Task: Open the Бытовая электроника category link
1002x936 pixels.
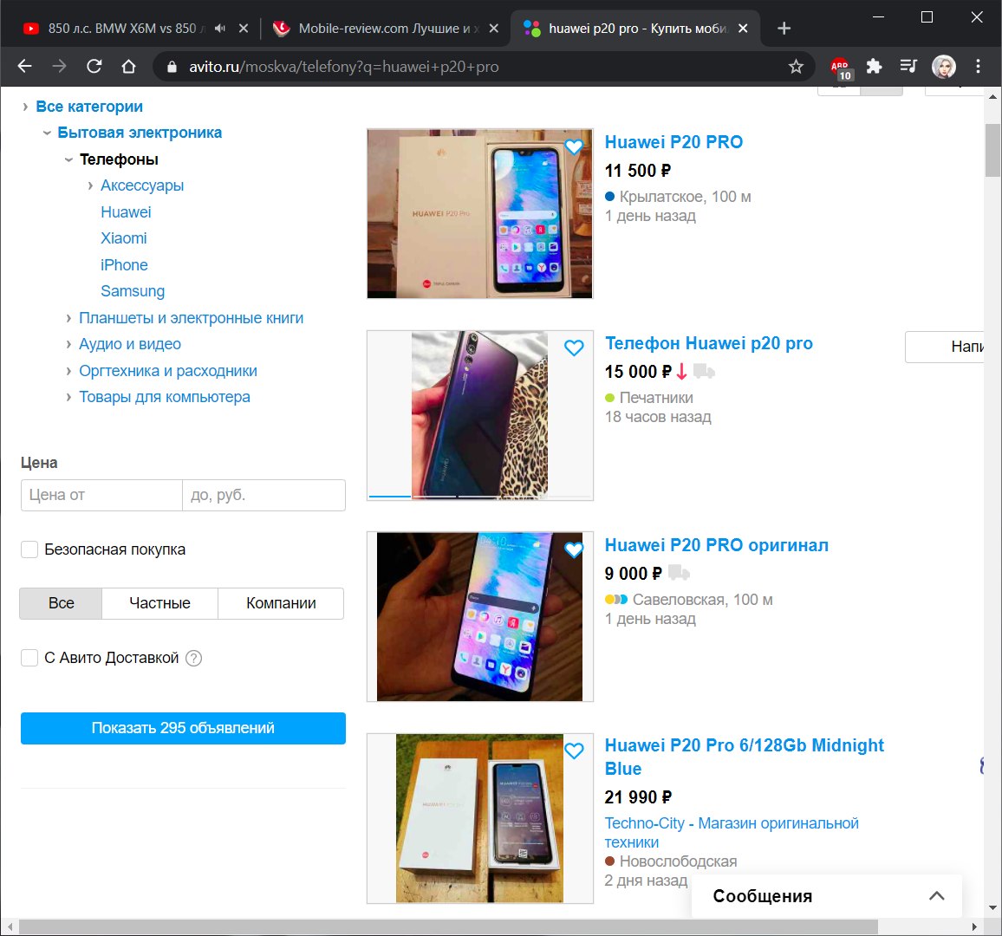Action: pyautogui.click(x=140, y=133)
